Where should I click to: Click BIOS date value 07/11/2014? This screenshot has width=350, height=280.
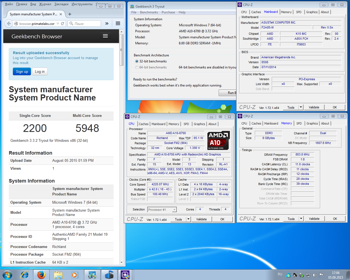pos(301,67)
